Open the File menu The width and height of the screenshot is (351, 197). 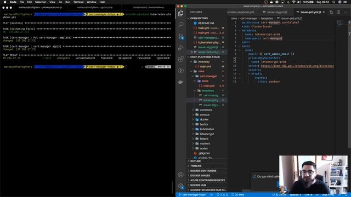pyautogui.click(x=22, y=2)
